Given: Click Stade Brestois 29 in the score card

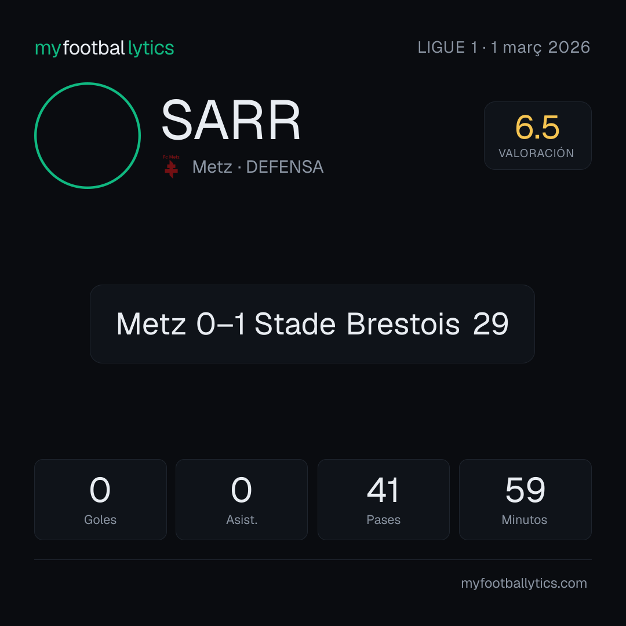Looking at the screenshot, I should click(381, 324).
